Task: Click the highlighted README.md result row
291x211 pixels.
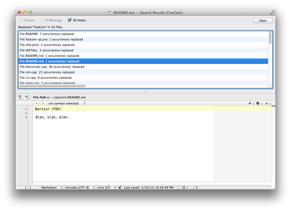Action: pyautogui.click(x=143, y=61)
